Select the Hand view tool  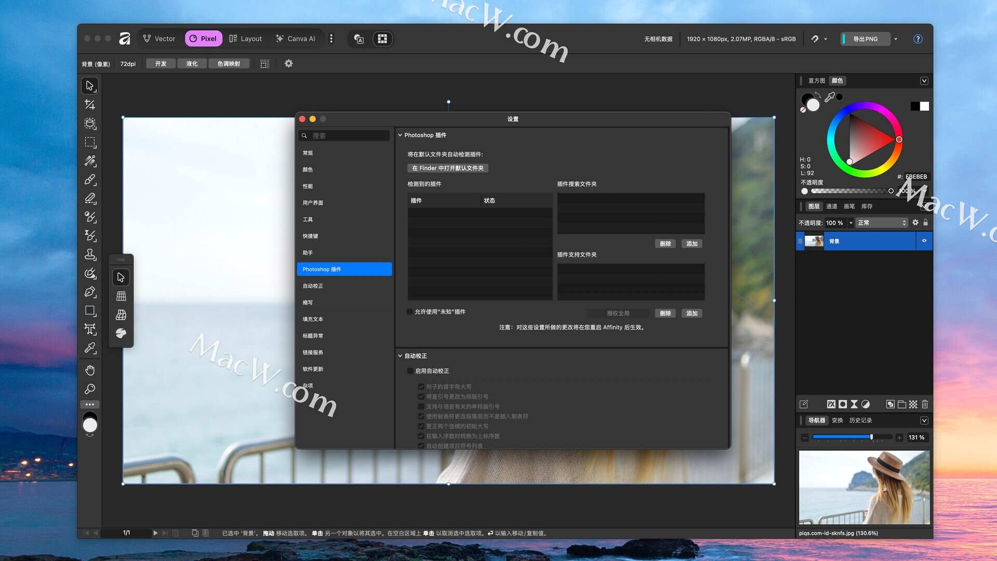(x=90, y=370)
